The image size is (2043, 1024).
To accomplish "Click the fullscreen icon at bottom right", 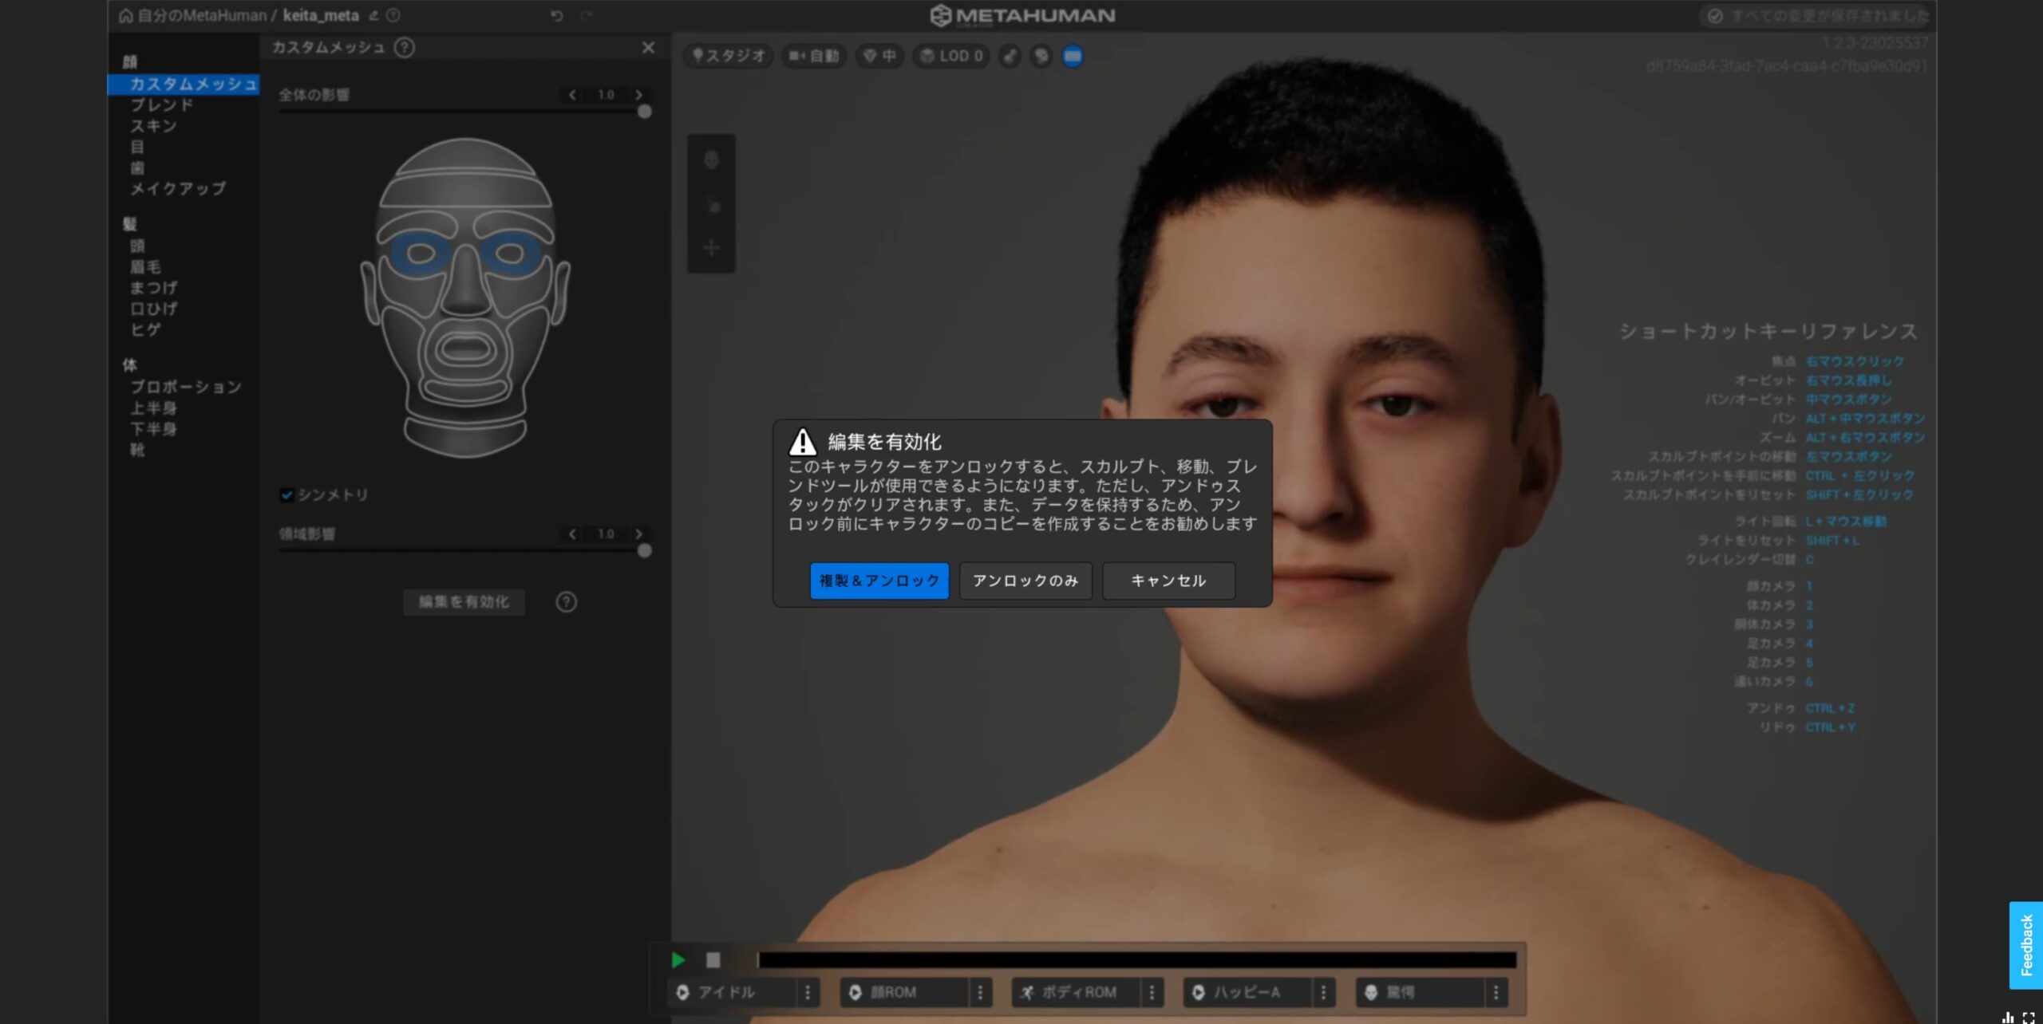I will [2028, 1018].
